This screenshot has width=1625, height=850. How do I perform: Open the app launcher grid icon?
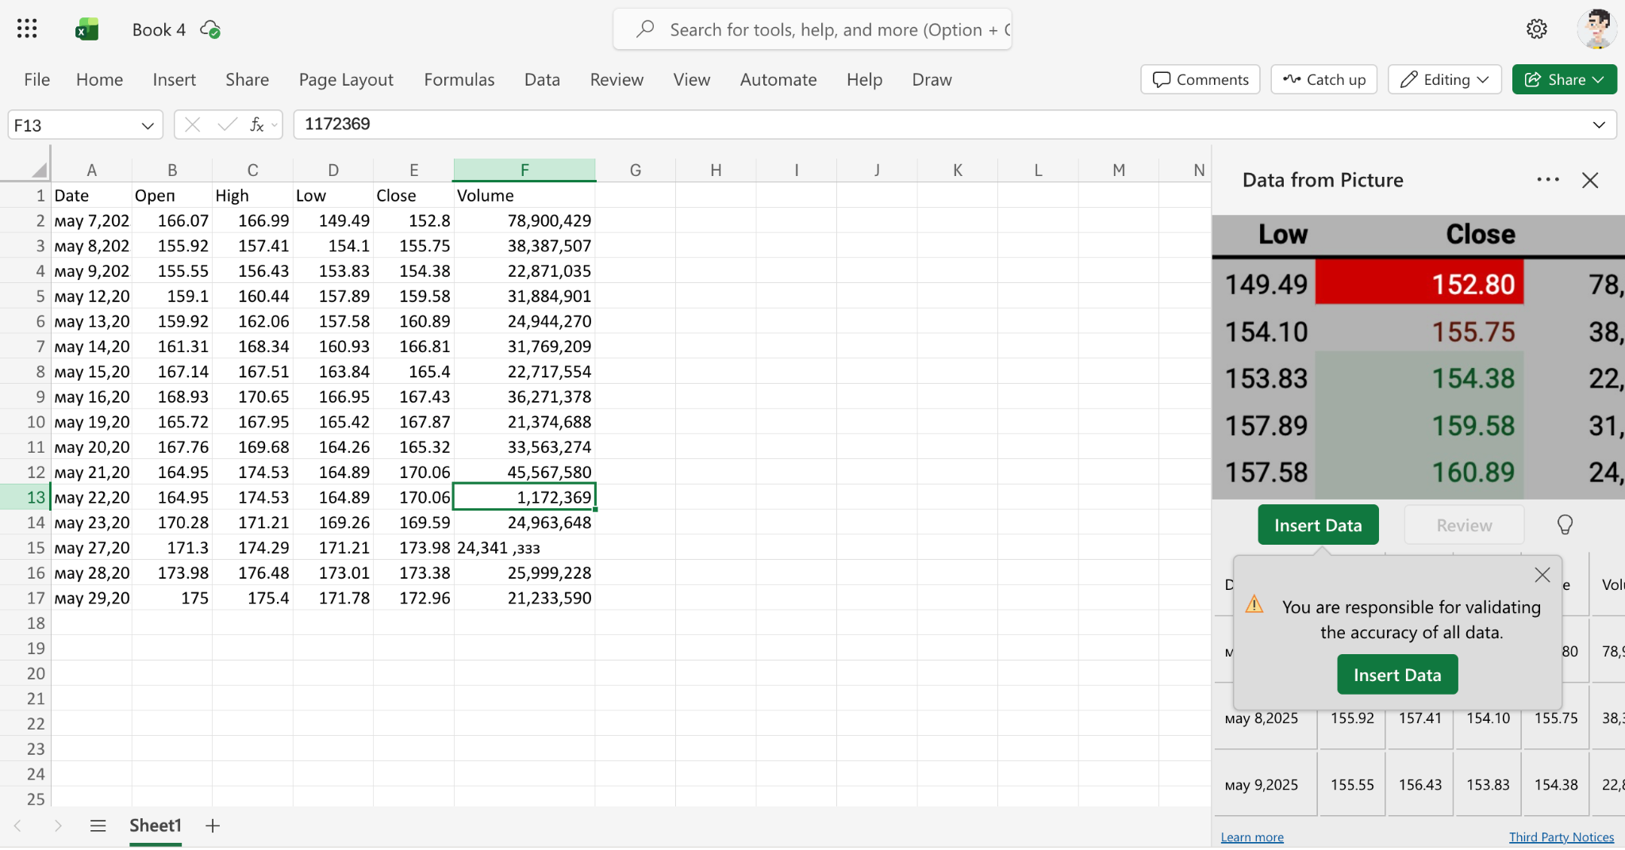point(27,29)
